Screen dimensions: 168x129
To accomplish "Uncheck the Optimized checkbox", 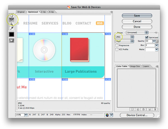I will [x=147, y=37].
